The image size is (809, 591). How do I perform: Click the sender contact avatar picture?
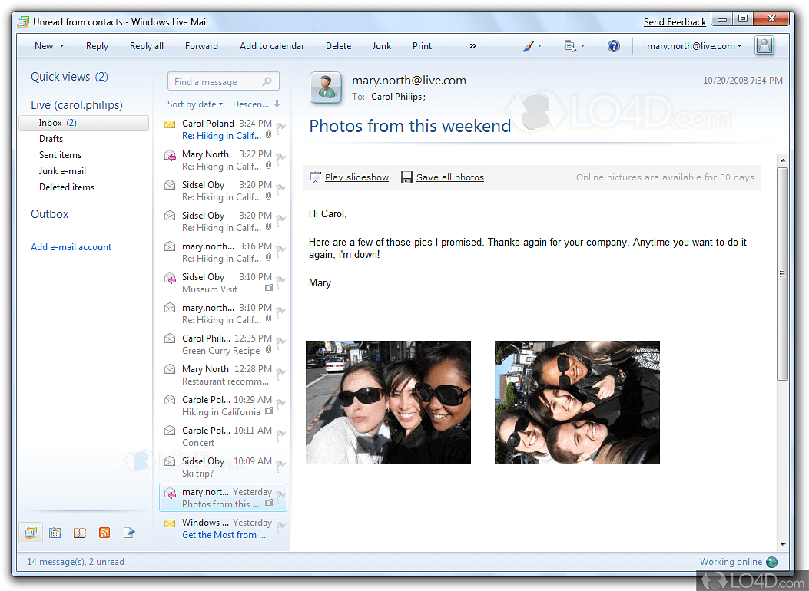pos(326,87)
